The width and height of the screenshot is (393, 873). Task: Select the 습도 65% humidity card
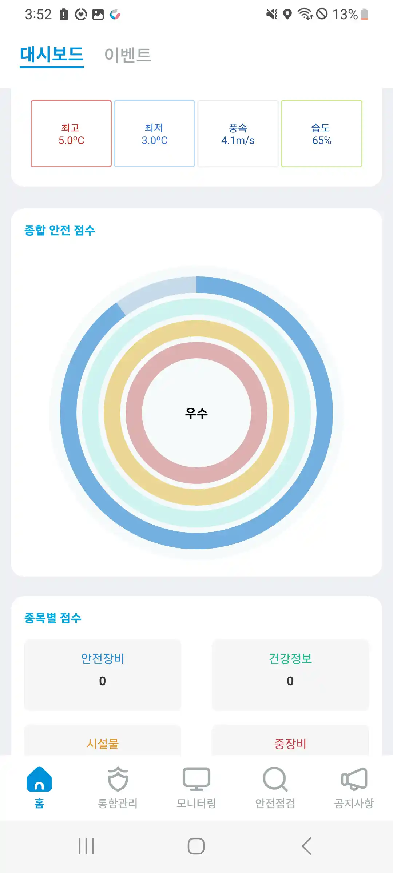coord(322,134)
